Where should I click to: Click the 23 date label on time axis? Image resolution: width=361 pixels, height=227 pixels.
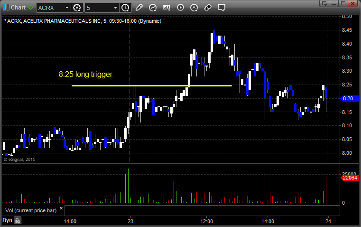[130, 221]
